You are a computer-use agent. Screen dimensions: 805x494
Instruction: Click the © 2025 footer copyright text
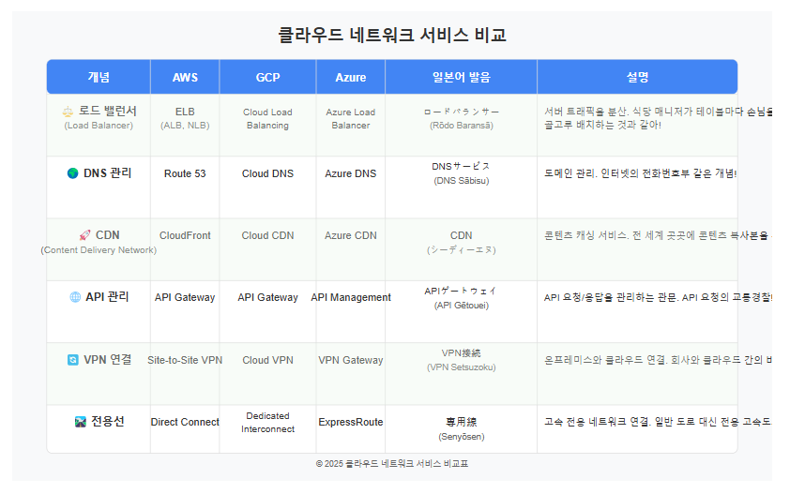(392, 464)
